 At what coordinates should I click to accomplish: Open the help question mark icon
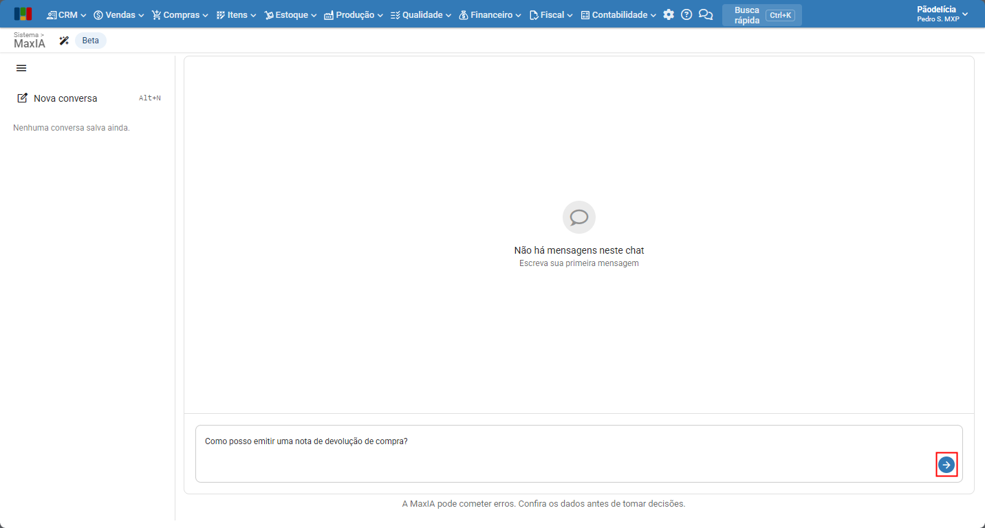coord(686,14)
